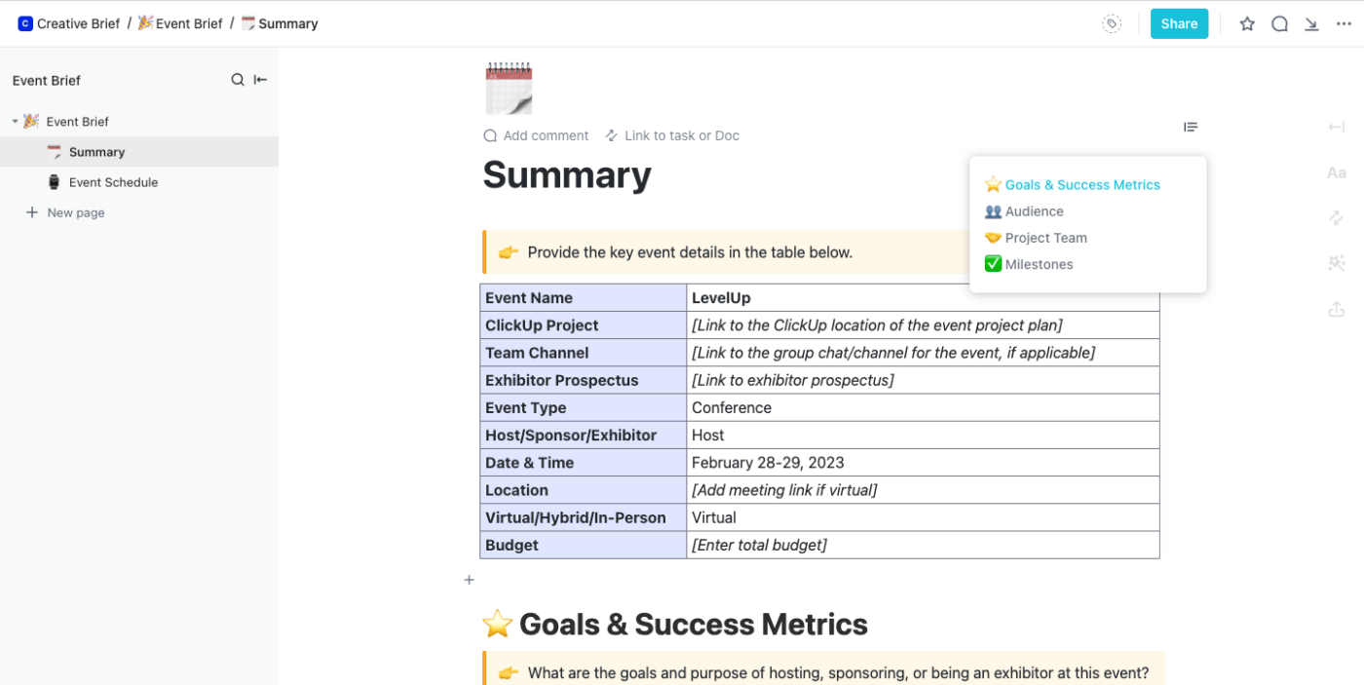Click the star favorite icon
Screen dimensions: 1364x685
pos(1247,24)
